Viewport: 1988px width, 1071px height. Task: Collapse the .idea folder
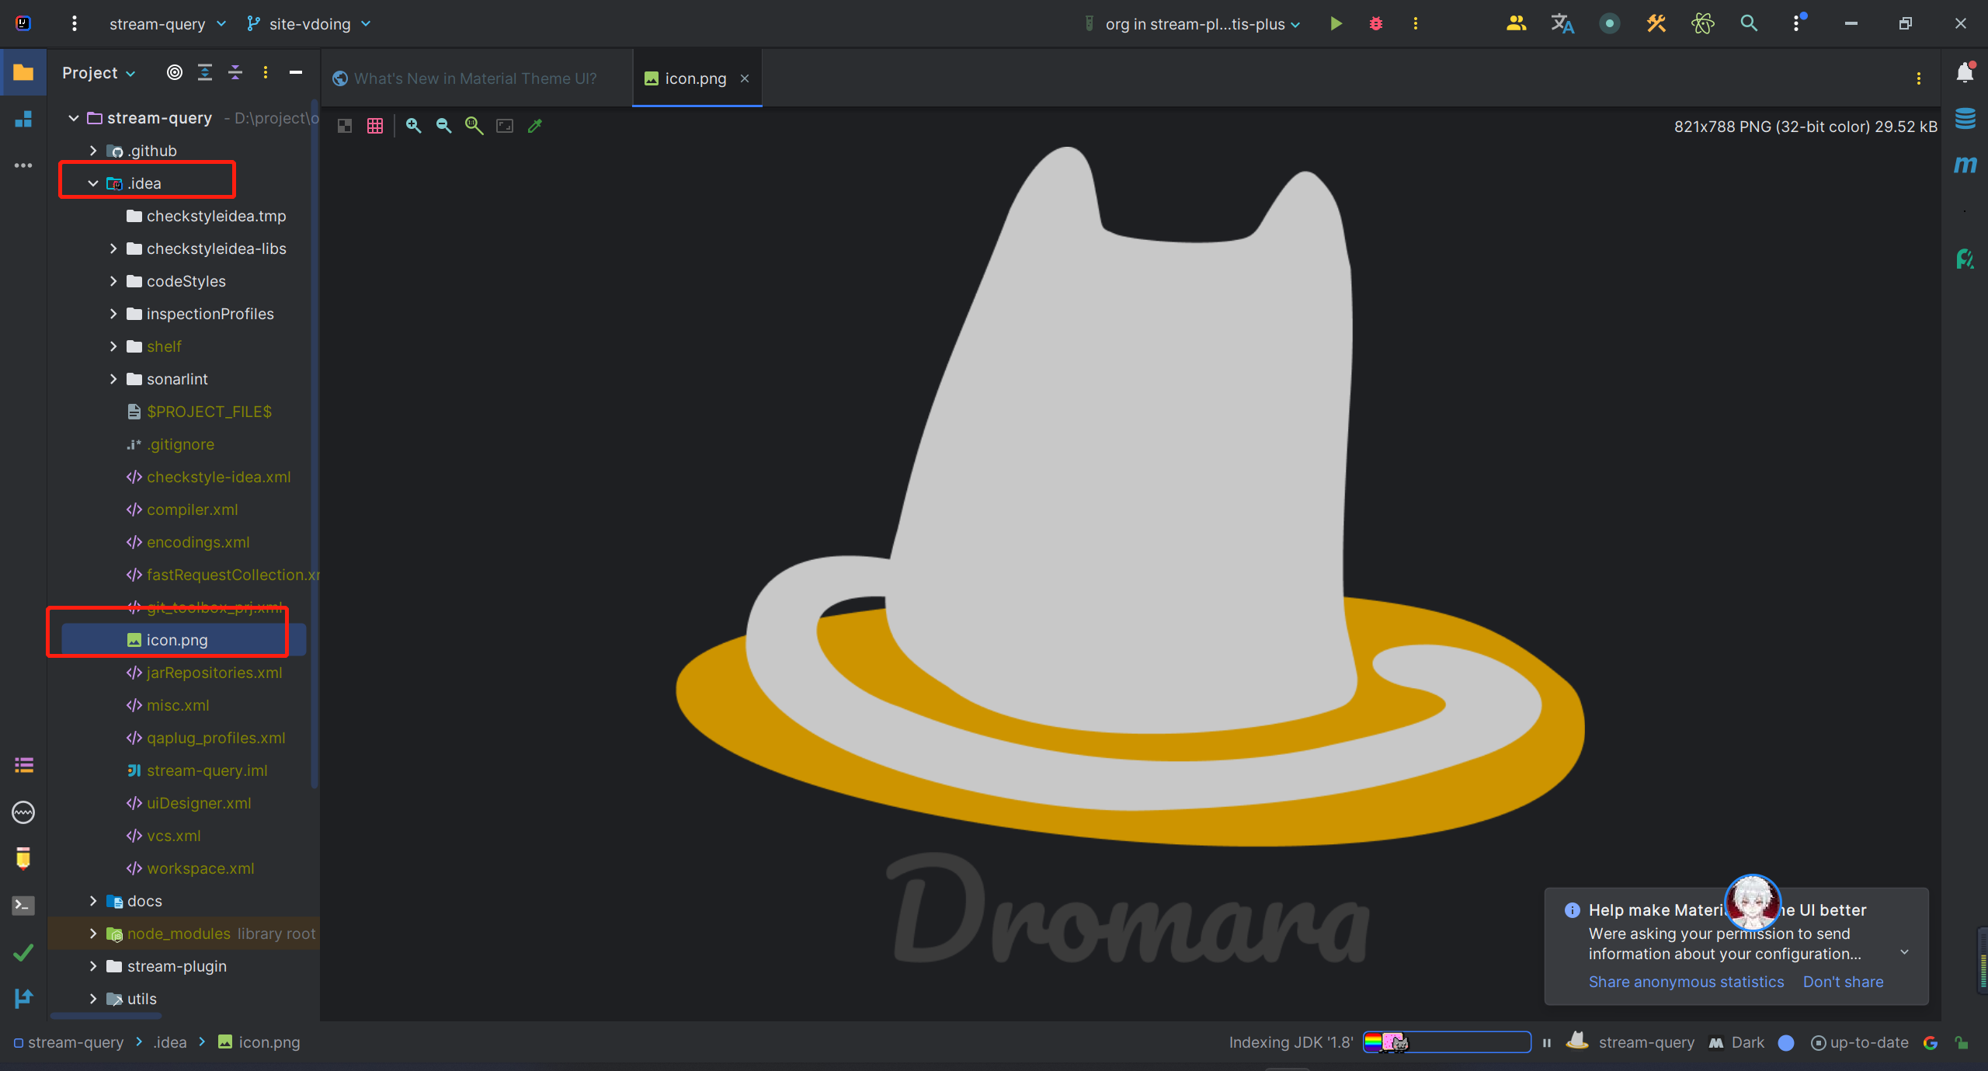[x=93, y=184]
